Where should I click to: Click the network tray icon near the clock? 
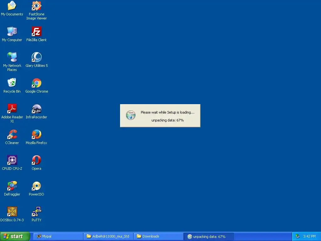pos(297,237)
